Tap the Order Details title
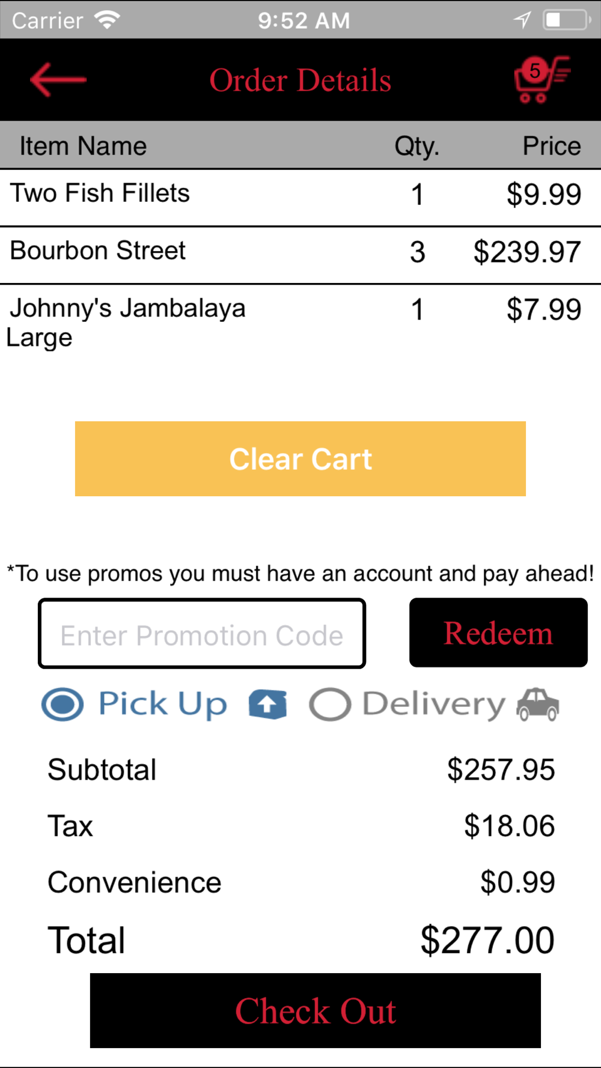This screenshot has height=1068, width=601. 300,80
